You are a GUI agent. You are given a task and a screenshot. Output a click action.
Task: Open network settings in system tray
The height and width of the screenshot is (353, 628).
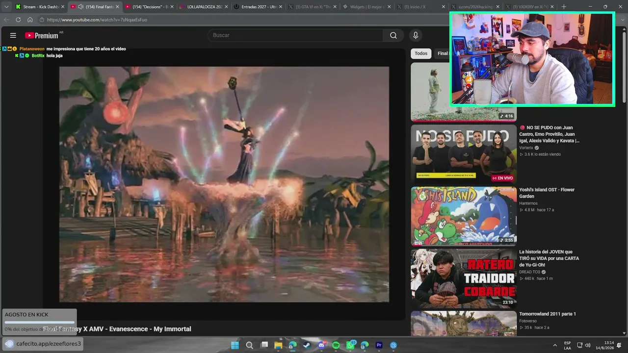pyautogui.click(x=579, y=345)
